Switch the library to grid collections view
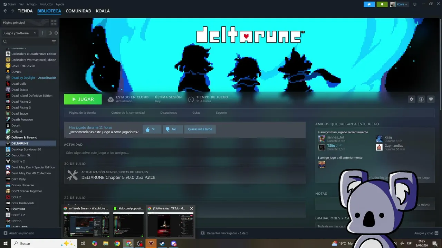This screenshot has width=442, height=248. [x=54, y=22]
